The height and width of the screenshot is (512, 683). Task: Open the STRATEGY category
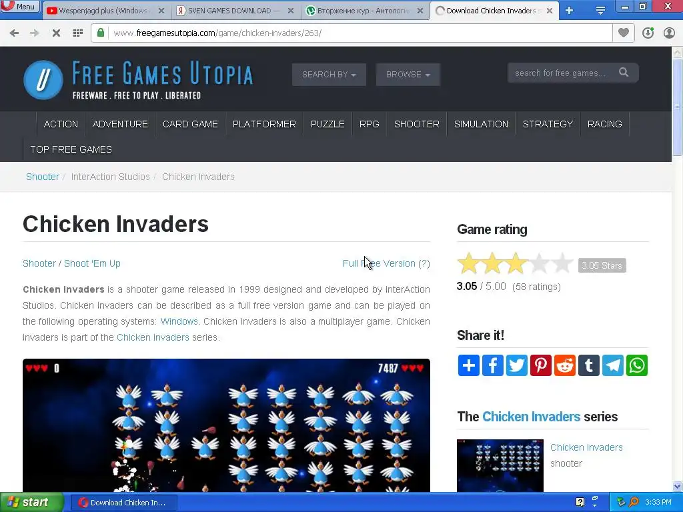point(548,124)
